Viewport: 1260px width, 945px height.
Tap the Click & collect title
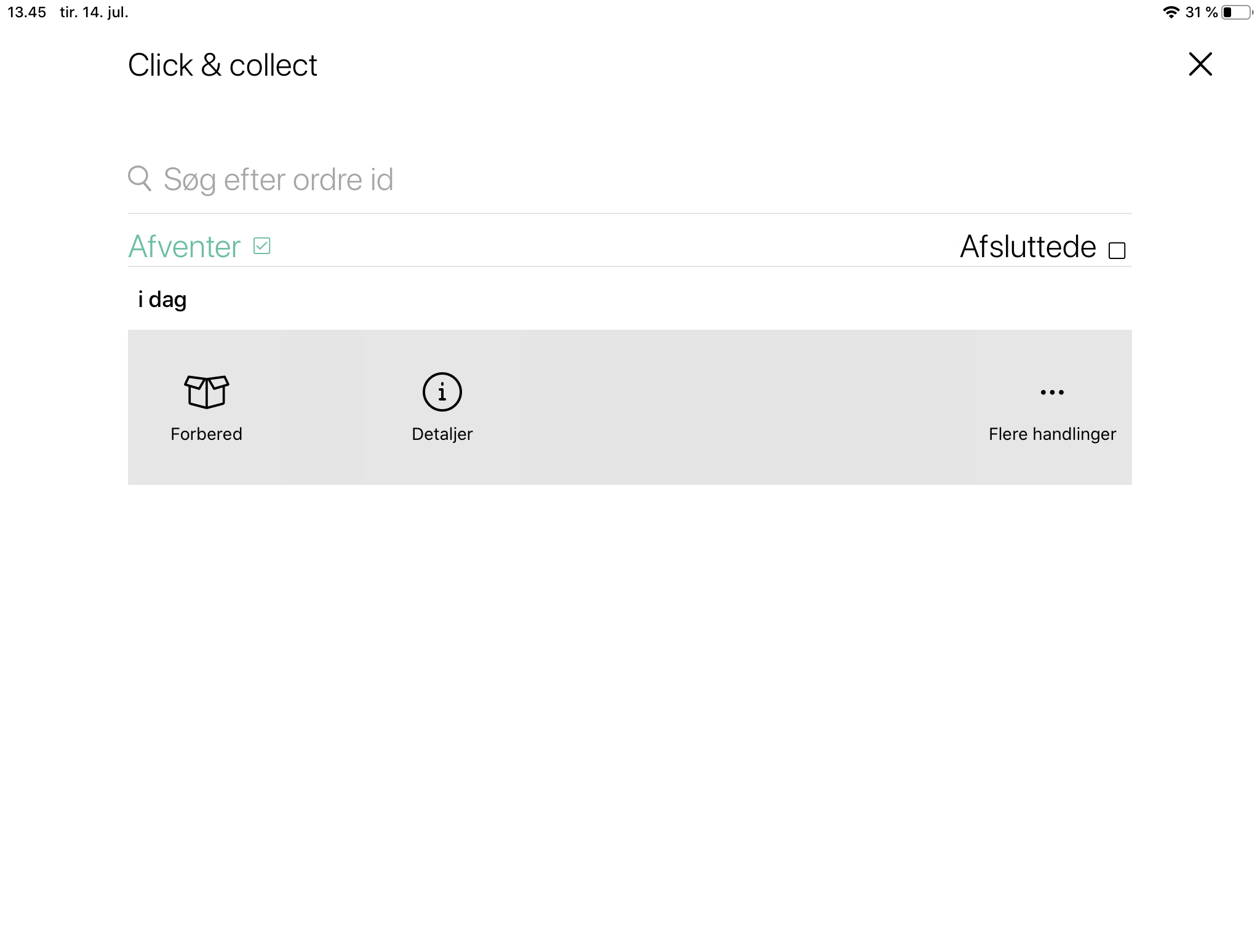point(223,65)
